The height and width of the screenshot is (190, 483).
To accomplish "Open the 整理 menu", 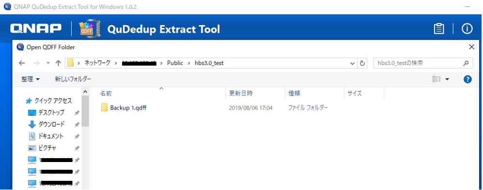I will pos(31,79).
